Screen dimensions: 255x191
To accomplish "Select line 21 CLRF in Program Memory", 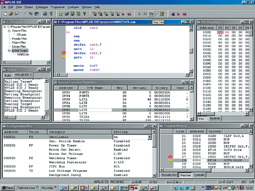I will pyautogui.click(x=211, y=136).
